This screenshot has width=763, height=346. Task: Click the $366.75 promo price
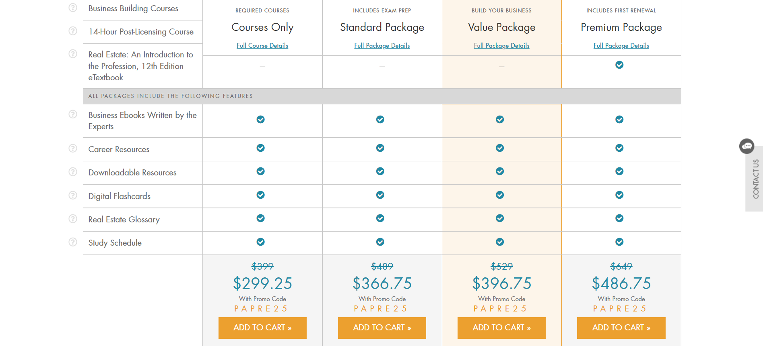(x=382, y=283)
